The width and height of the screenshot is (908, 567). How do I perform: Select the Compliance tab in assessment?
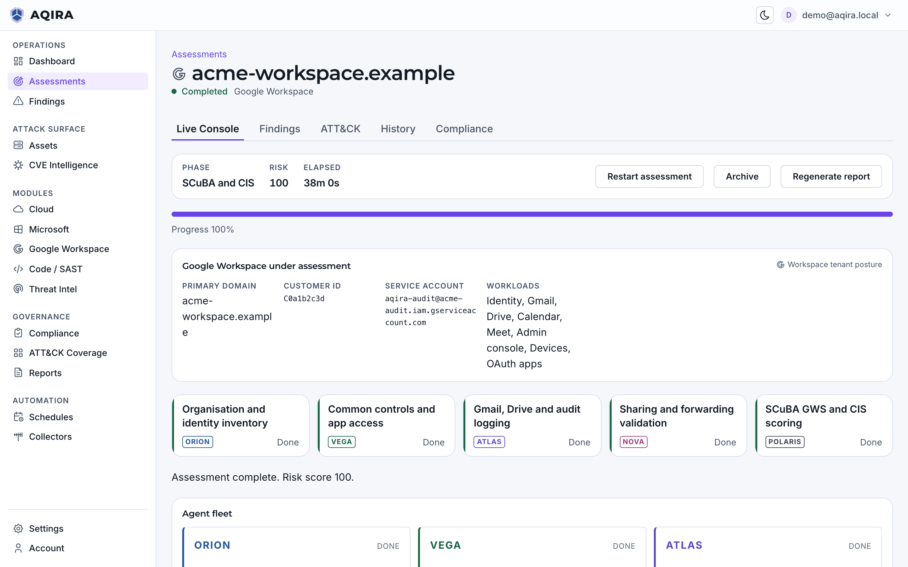point(464,129)
